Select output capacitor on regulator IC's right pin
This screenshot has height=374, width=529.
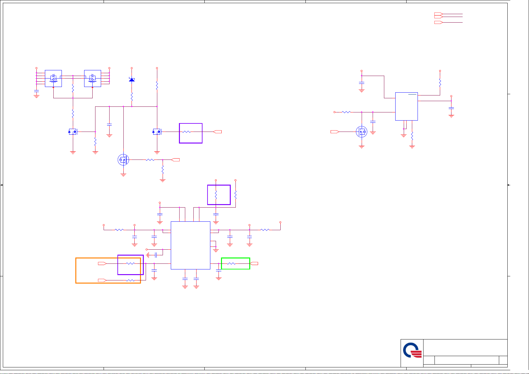pyautogui.click(x=451, y=108)
